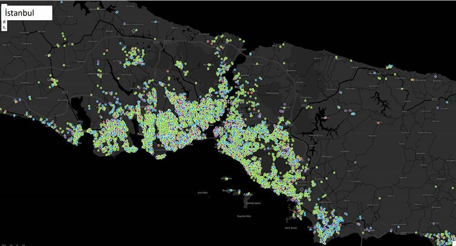
Task: Click the İncir Adası island label
Action: pyautogui.click(x=291, y=227)
